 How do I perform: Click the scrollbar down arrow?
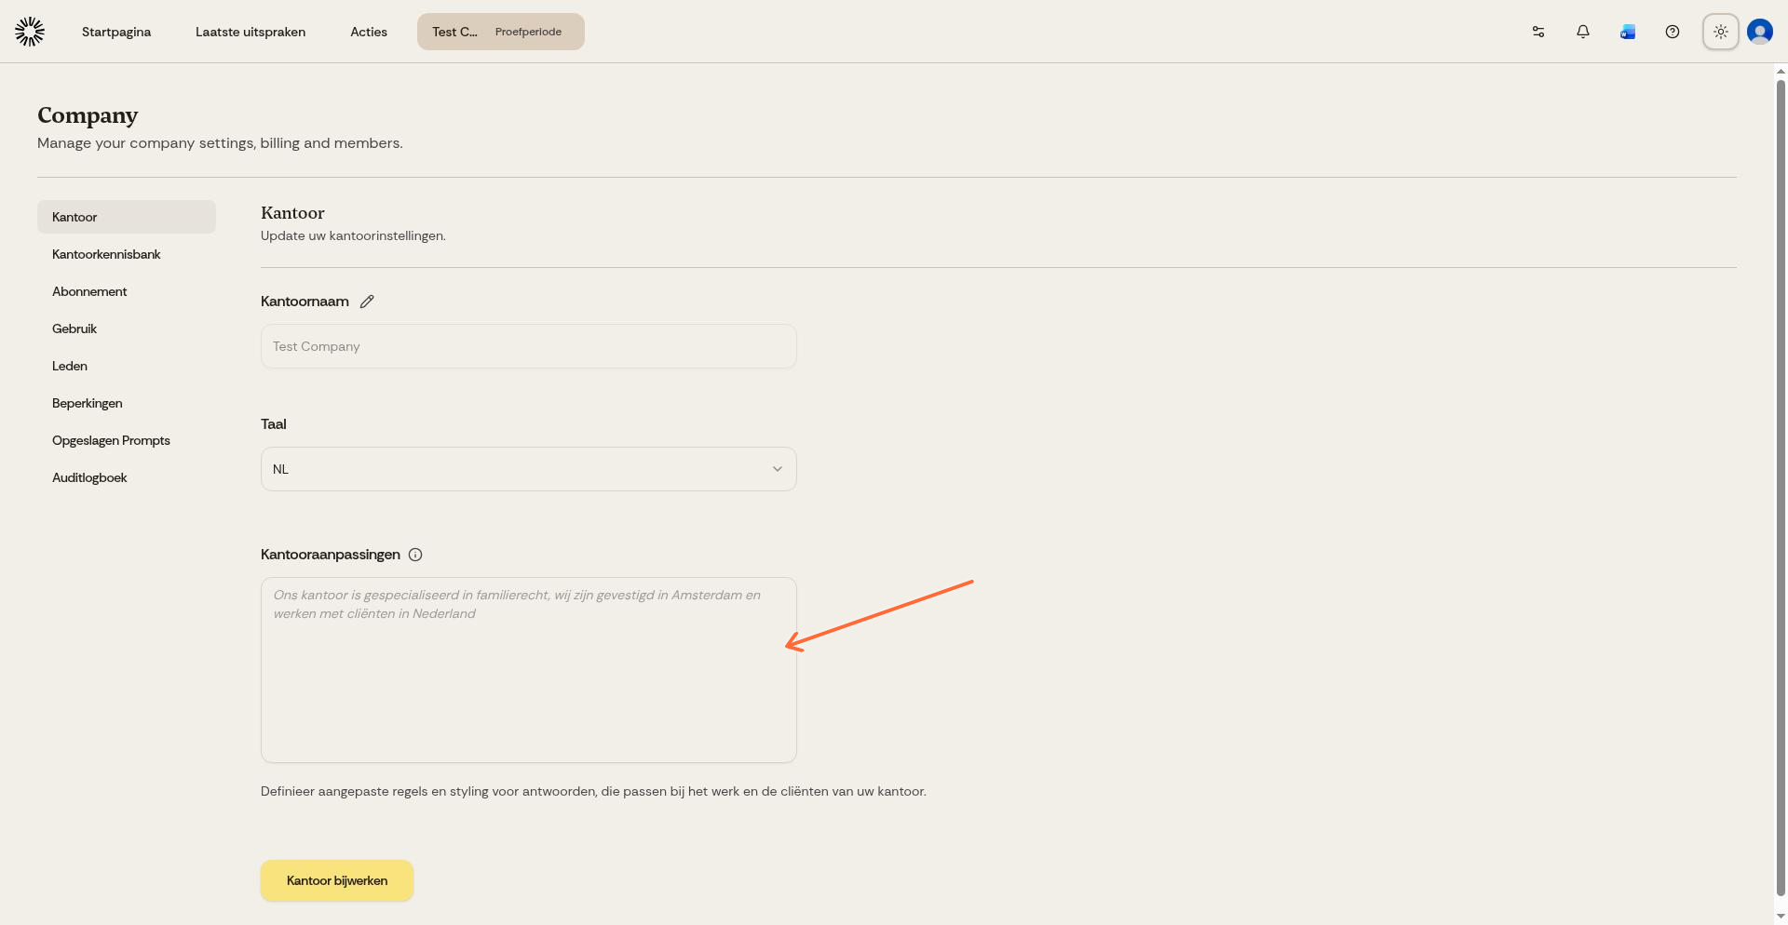click(1781, 917)
